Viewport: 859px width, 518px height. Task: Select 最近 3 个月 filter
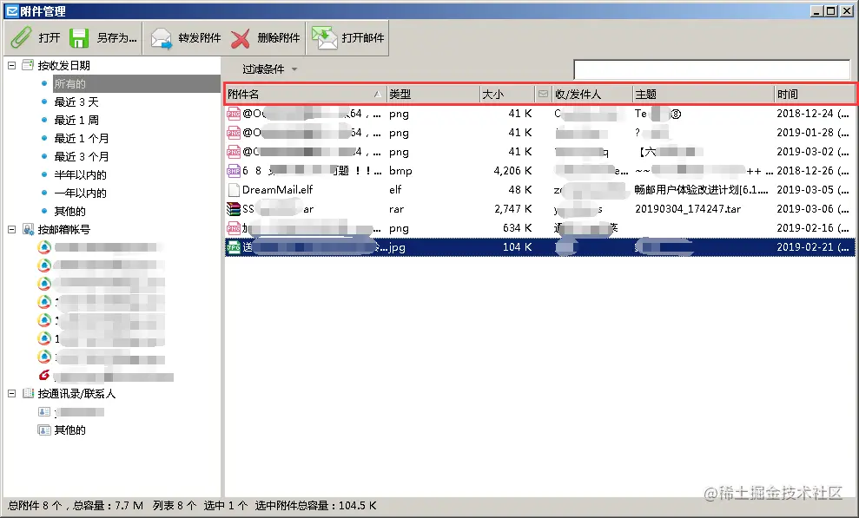pyautogui.click(x=81, y=156)
